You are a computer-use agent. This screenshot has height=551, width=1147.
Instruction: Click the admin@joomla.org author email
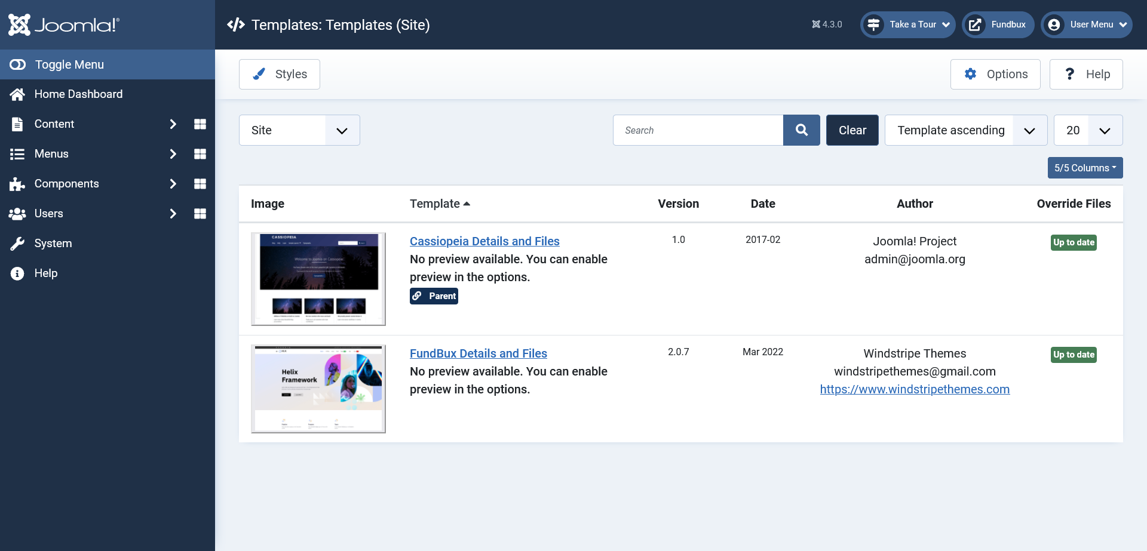coord(915,259)
